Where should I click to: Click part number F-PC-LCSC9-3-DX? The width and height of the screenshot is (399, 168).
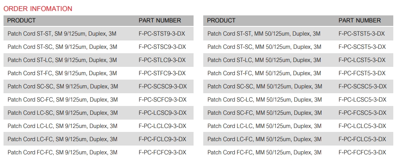pos(163,113)
